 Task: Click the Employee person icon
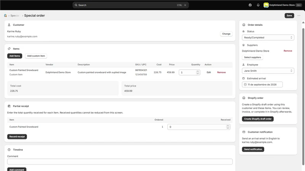pyautogui.click(x=243, y=65)
